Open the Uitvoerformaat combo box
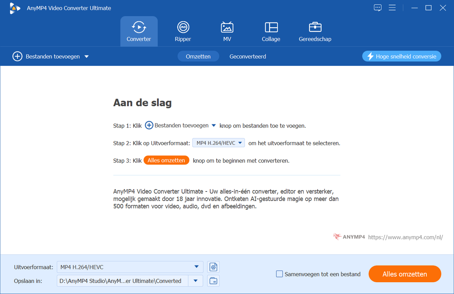Screen dimensions: 454x294 point(130,267)
